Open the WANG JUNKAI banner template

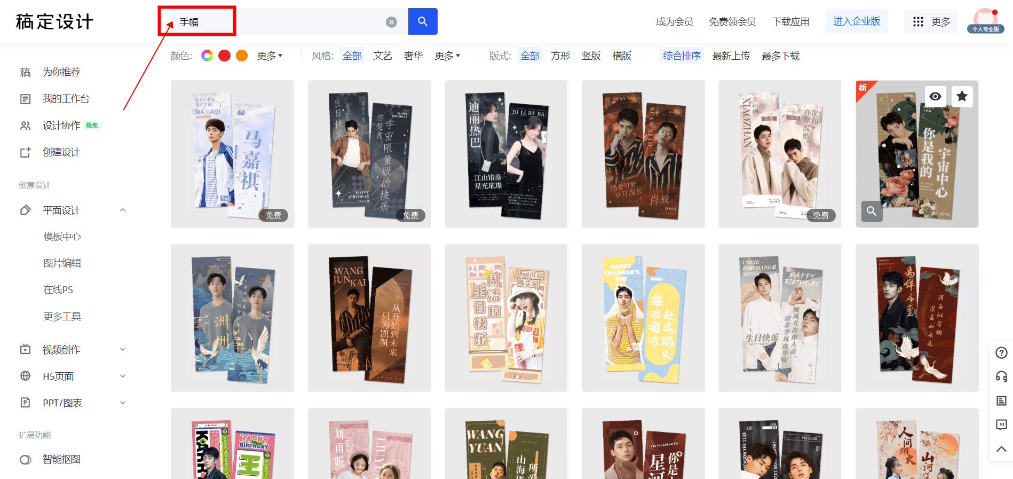[x=369, y=318]
